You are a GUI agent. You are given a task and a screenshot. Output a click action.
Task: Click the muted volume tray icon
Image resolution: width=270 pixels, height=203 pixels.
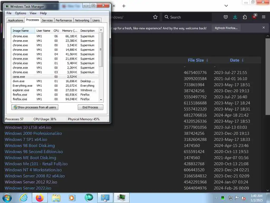[x=243, y=198]
